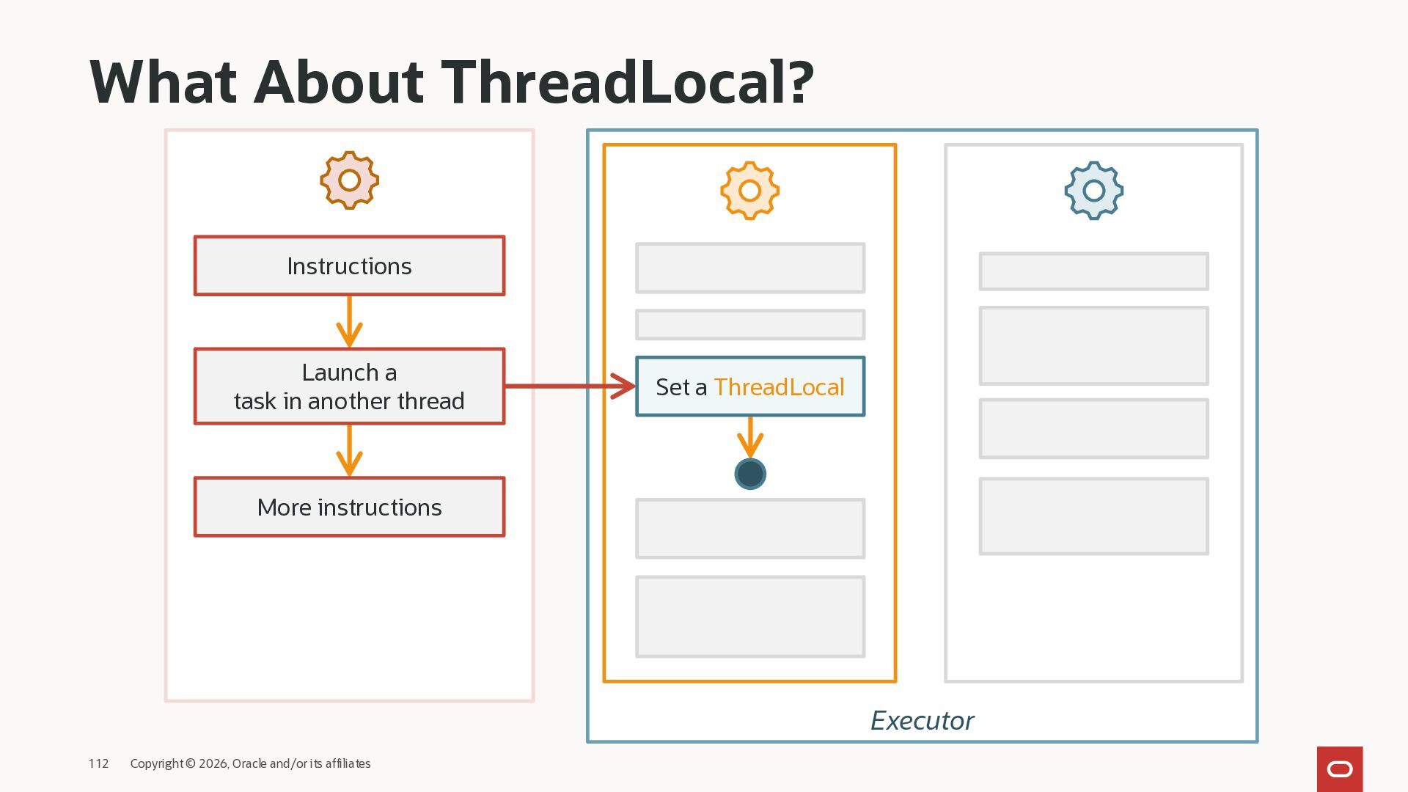The width and height of the screenshot is (1408, 792).
Task: Click orange arrow above More instructions box
Action: 349,451
